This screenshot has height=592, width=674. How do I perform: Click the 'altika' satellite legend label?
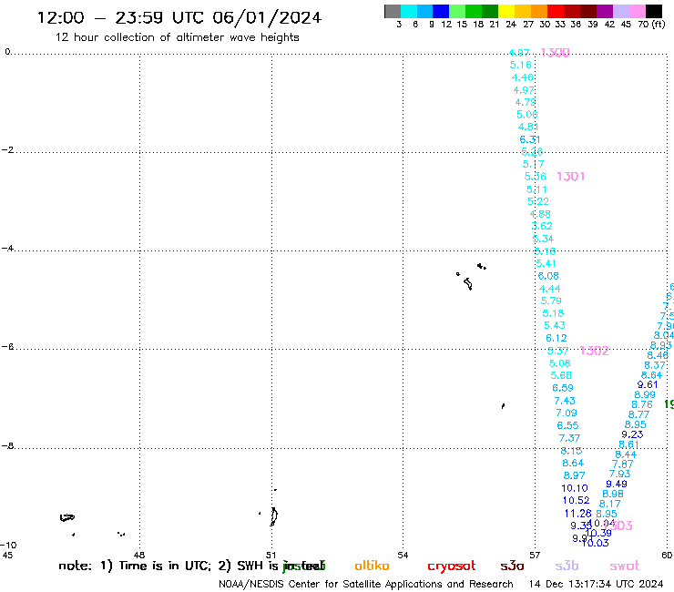point(372,566)
